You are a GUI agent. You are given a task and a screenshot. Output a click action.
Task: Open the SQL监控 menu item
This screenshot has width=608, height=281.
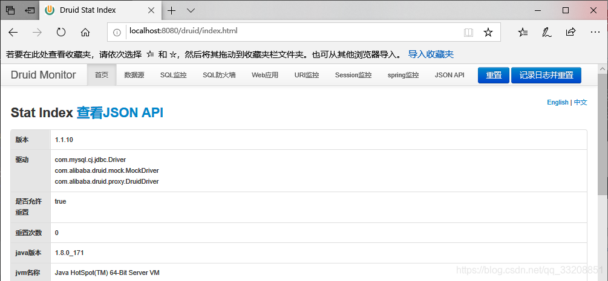[x=174, y=75]
